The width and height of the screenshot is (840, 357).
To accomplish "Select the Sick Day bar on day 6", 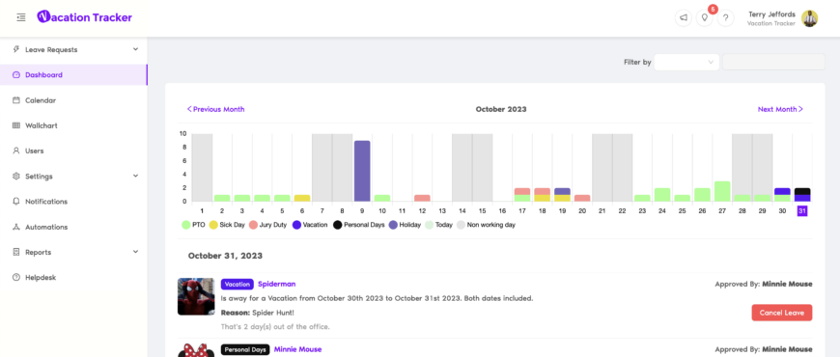I will coord(302,198).
